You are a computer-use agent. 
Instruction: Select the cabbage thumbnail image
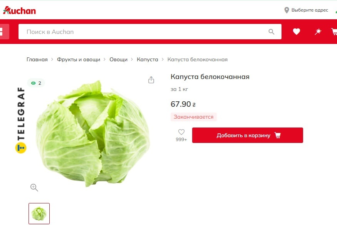tap(39, 213)
